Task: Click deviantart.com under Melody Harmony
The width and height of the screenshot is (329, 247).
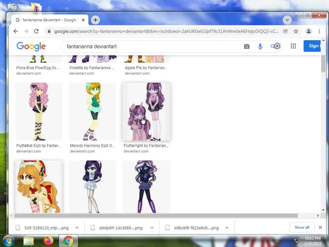Action: 82,151
